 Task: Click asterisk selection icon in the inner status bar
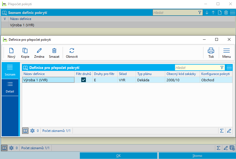click(x=32, y=131)
